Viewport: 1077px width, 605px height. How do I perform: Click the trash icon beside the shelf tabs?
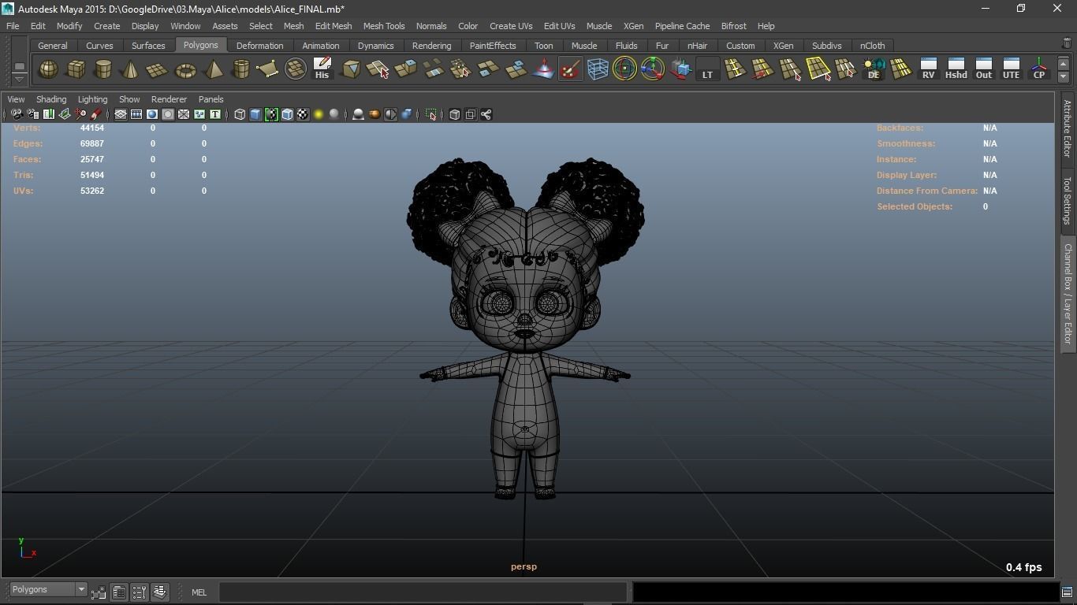click(1067, 43)
